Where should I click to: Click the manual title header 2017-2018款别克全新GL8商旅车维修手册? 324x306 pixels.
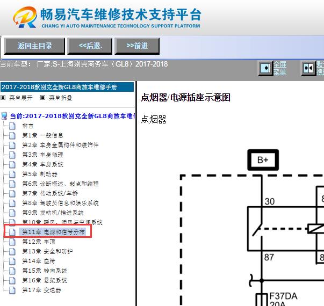(67, 87)
